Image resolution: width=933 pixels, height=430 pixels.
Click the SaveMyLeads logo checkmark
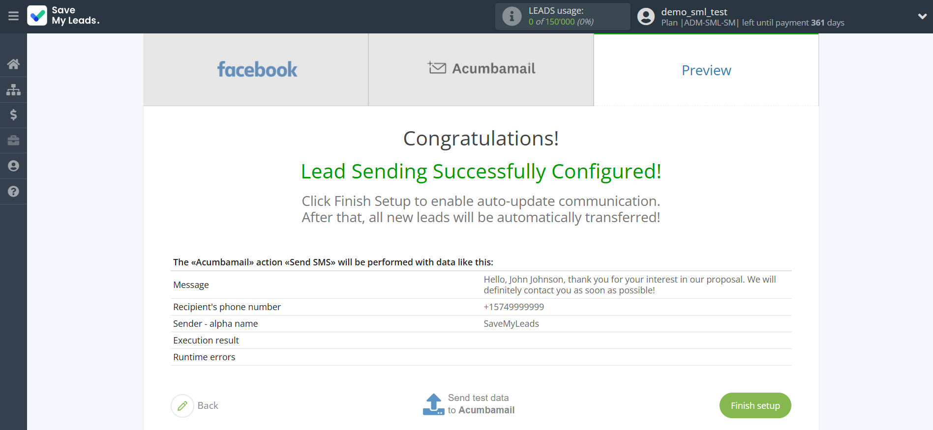point(37,16)
